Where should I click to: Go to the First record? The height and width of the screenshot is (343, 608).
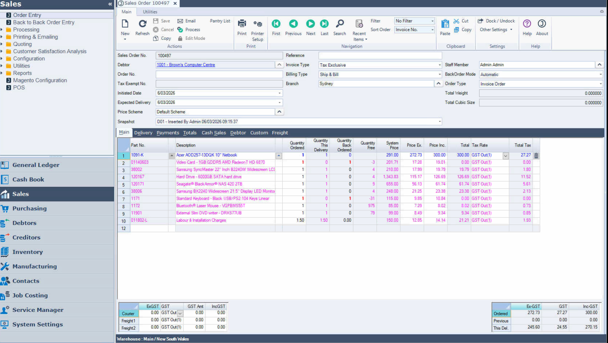coord(276,24)
